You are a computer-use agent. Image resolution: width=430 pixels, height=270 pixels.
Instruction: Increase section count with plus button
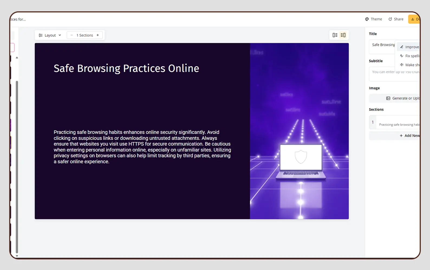tap(98, 35)
